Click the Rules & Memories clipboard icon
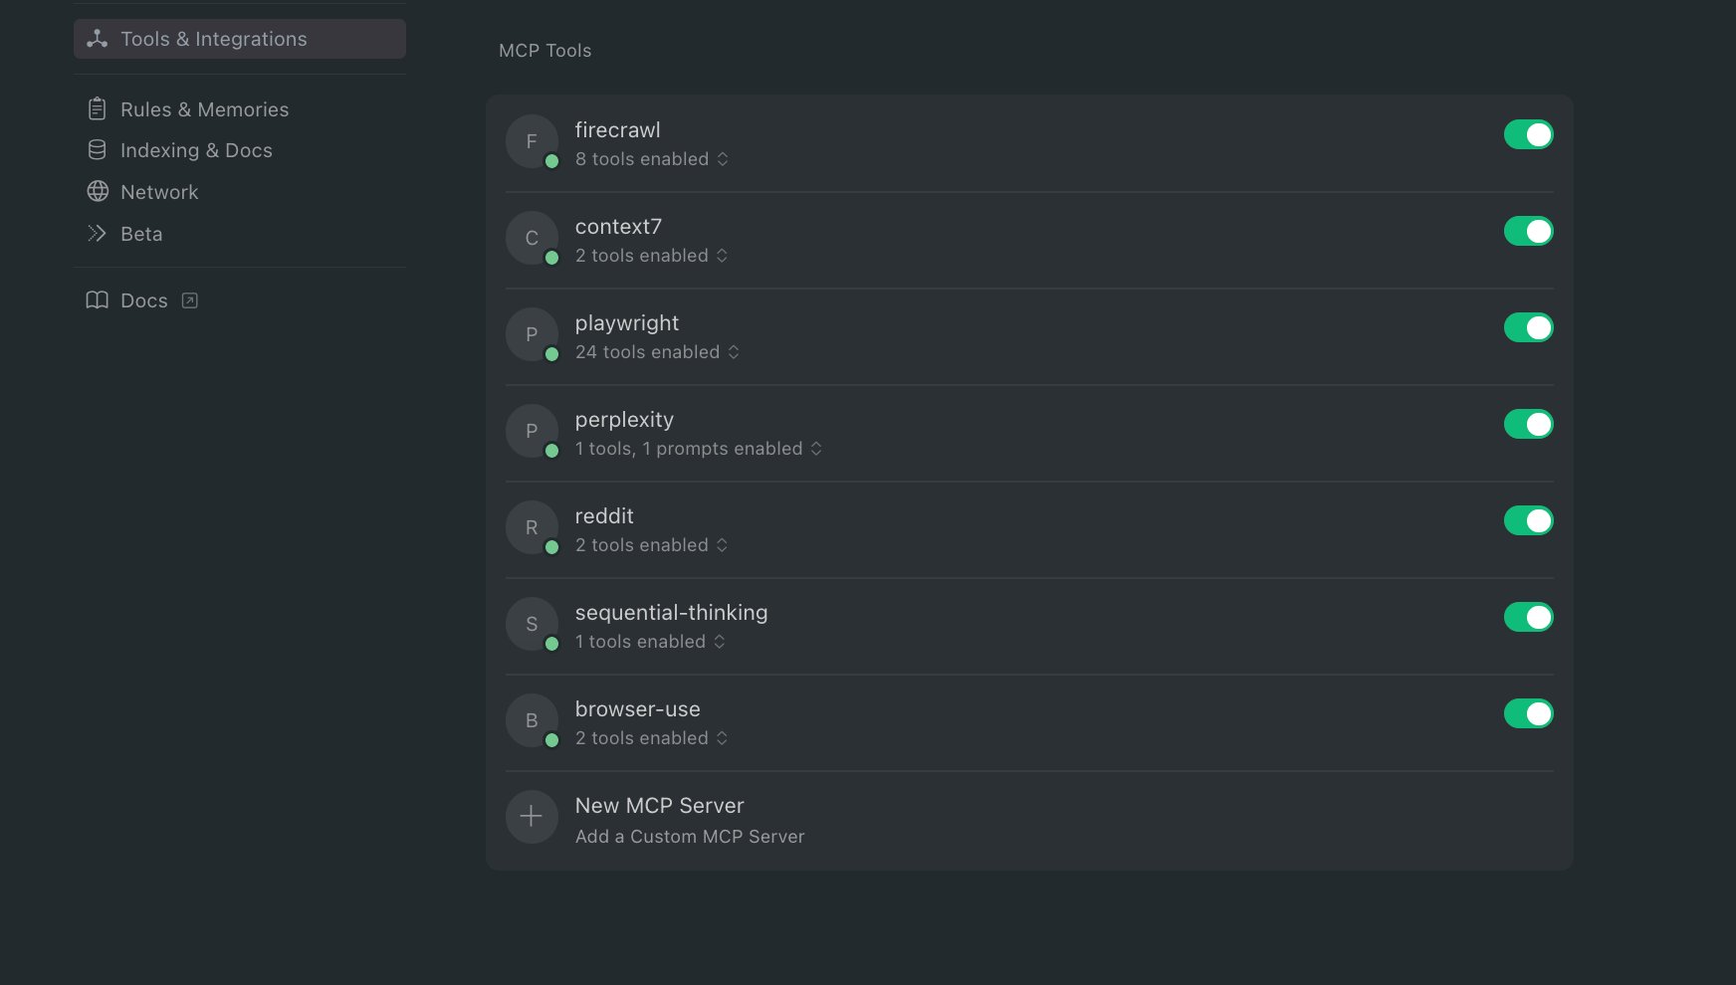The width and height of the screenshot is (1736, 985). [x=97, y=108]
